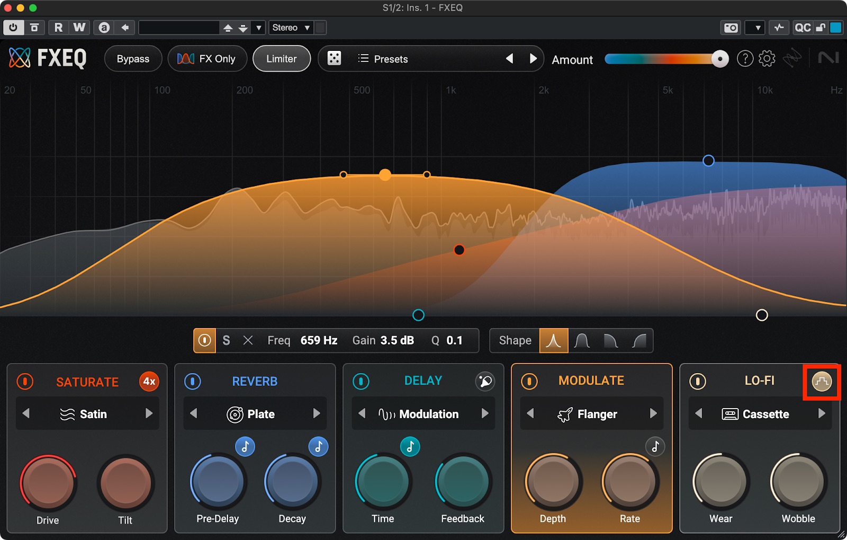This screenshot has height=540, width=847.
Task: Enable host automation Write button
Action: (x=79, y=28)
